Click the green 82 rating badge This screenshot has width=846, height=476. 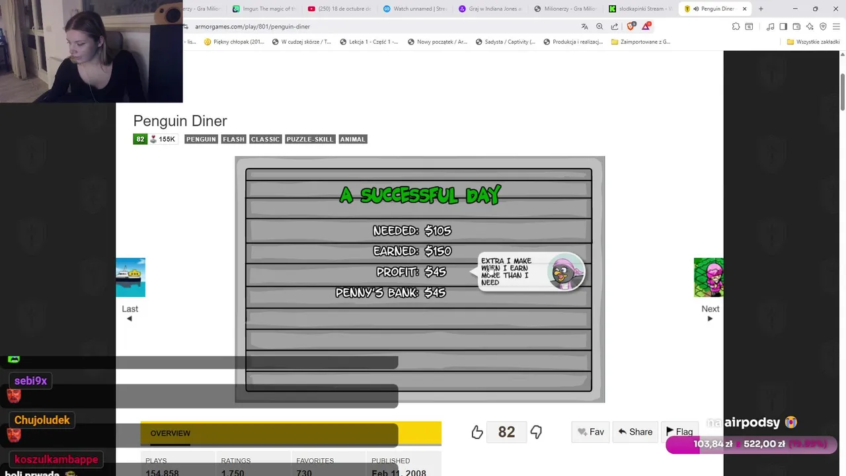tap(140, 139)
